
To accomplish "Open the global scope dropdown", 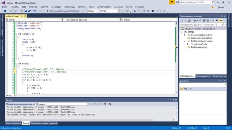I will click(92, 20).
